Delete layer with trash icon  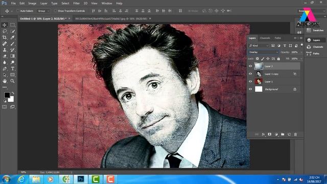coord(295,134)
